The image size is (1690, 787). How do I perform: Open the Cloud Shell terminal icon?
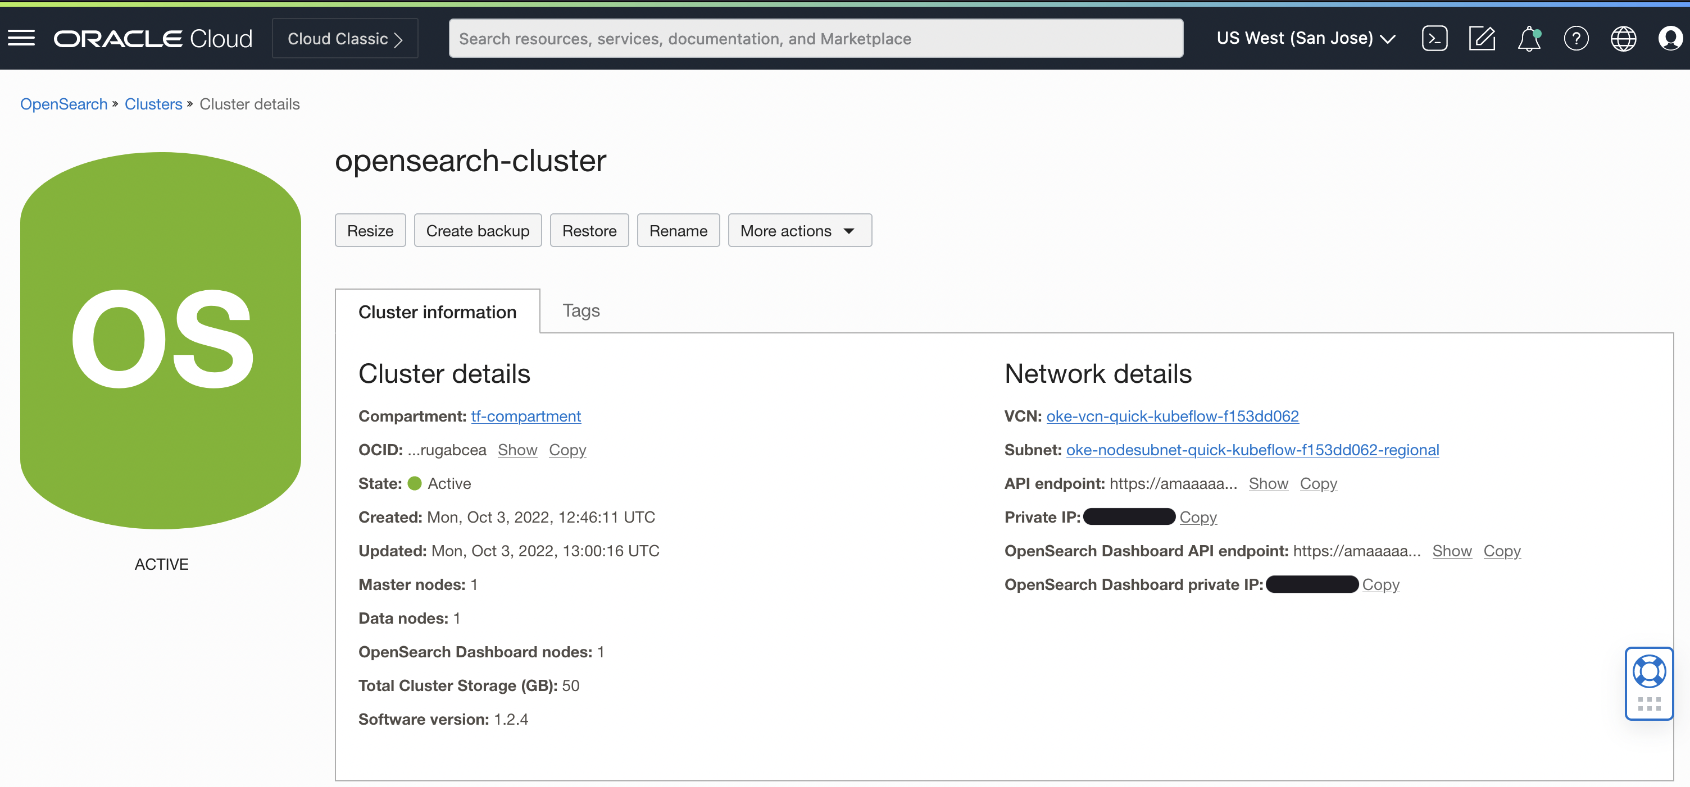[x=1435, y=38]
